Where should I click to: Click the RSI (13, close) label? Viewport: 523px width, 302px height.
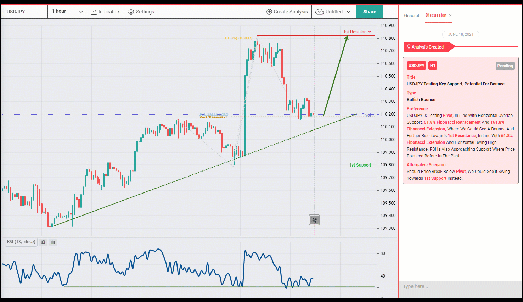tap(21, 242)
